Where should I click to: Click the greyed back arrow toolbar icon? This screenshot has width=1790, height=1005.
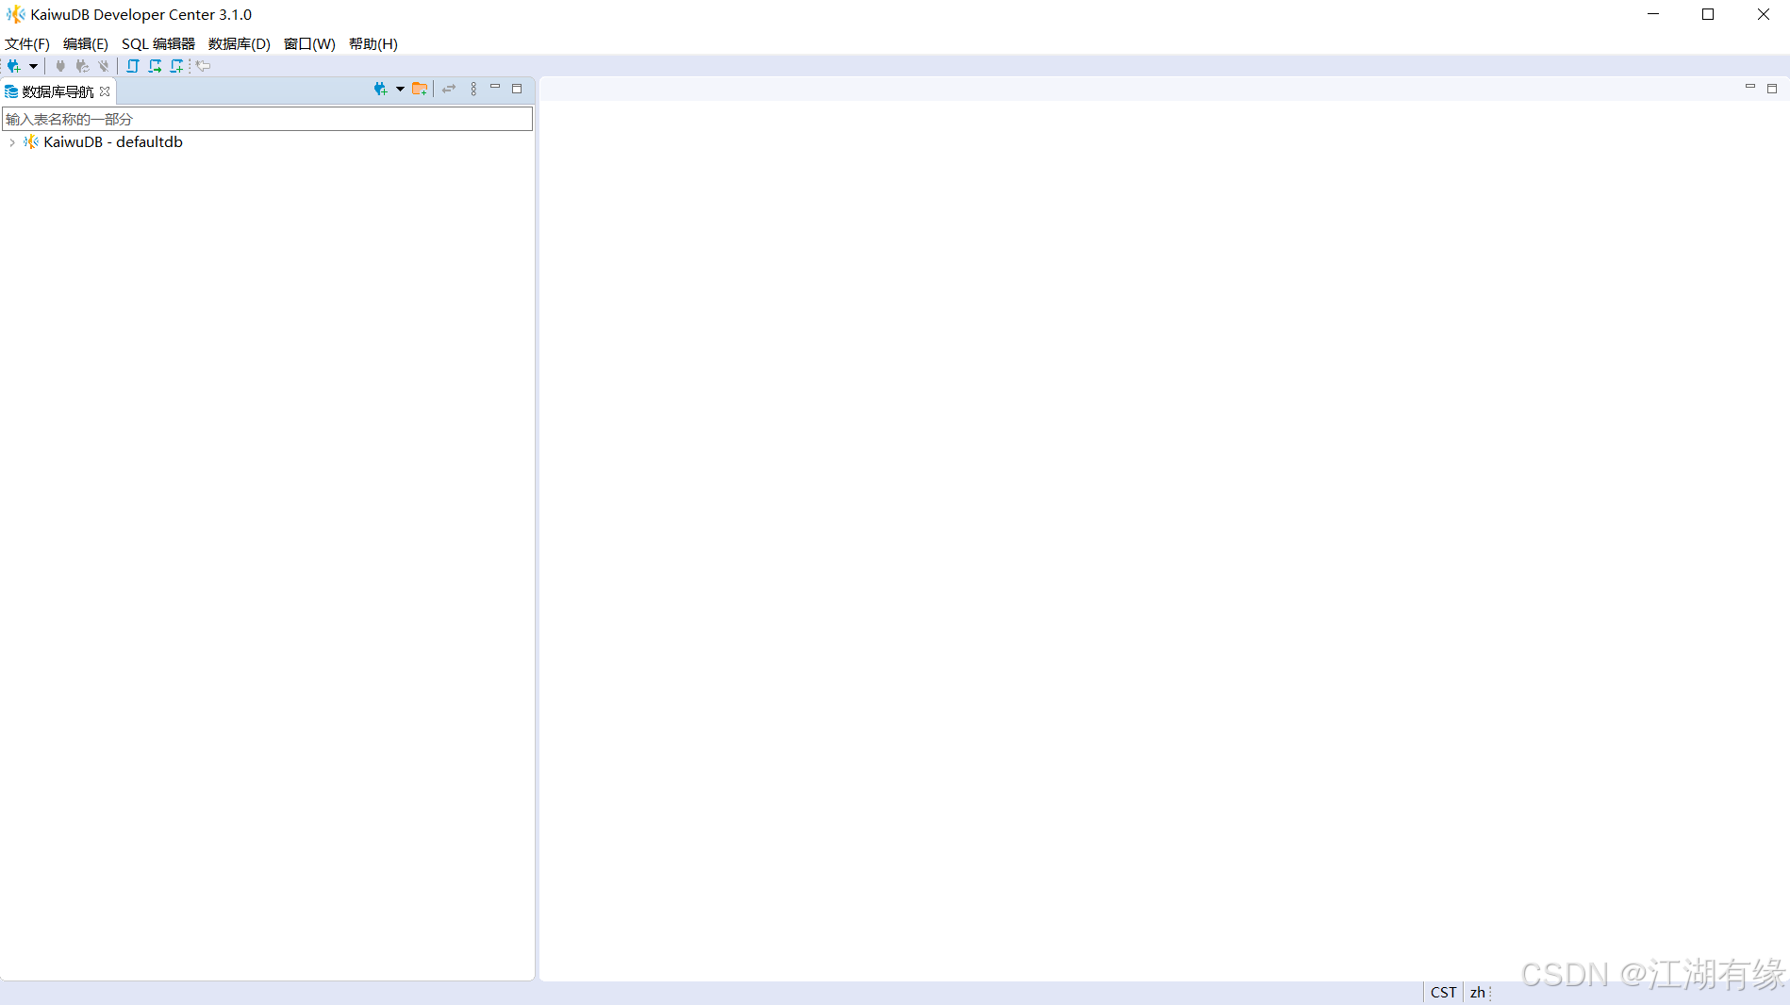pos(203,66)
